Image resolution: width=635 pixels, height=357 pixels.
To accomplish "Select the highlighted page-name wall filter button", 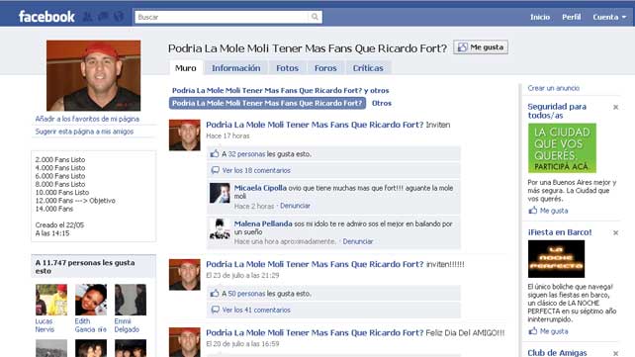I will tap(267, 103).
